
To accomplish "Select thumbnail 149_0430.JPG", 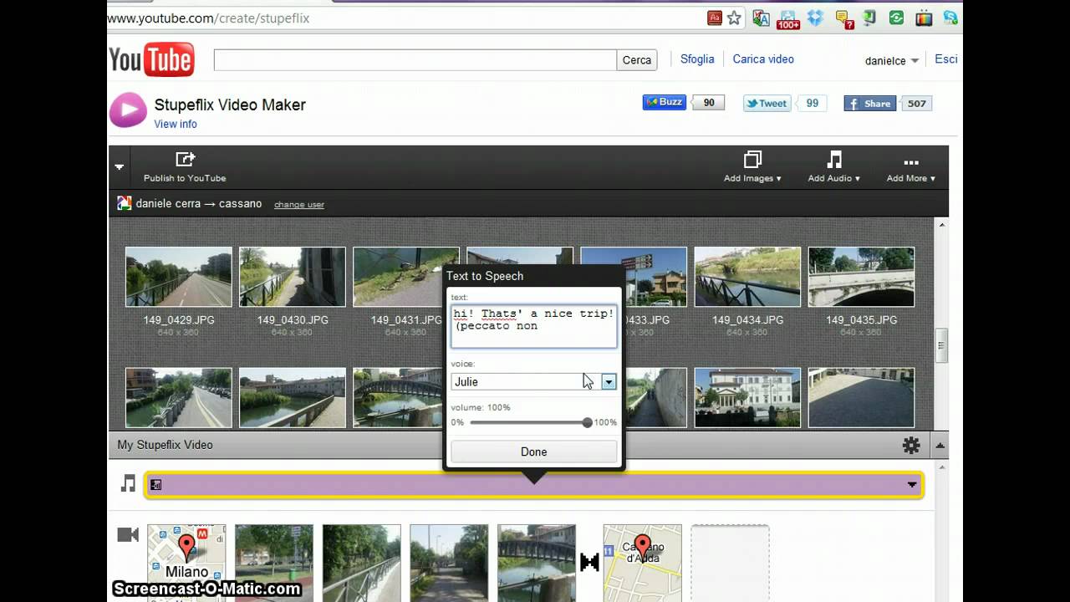I will (293, 277).
